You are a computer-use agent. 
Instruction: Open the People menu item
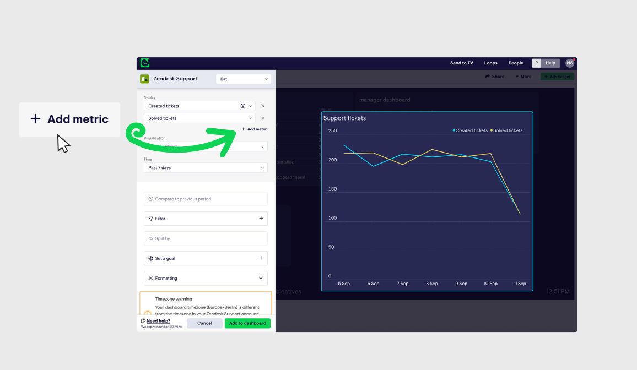pos(516,63)
